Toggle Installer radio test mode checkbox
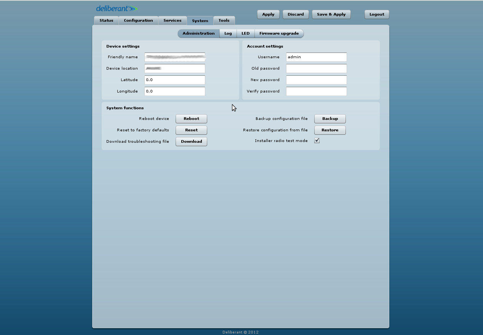The height and width of the screenshot is (335, 483). (x=317, y=140)
